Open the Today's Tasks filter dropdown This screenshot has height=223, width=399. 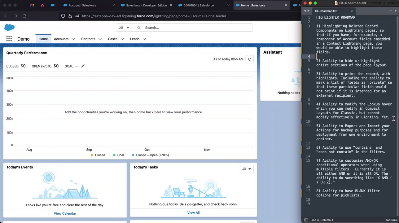(x=247, y=169)
